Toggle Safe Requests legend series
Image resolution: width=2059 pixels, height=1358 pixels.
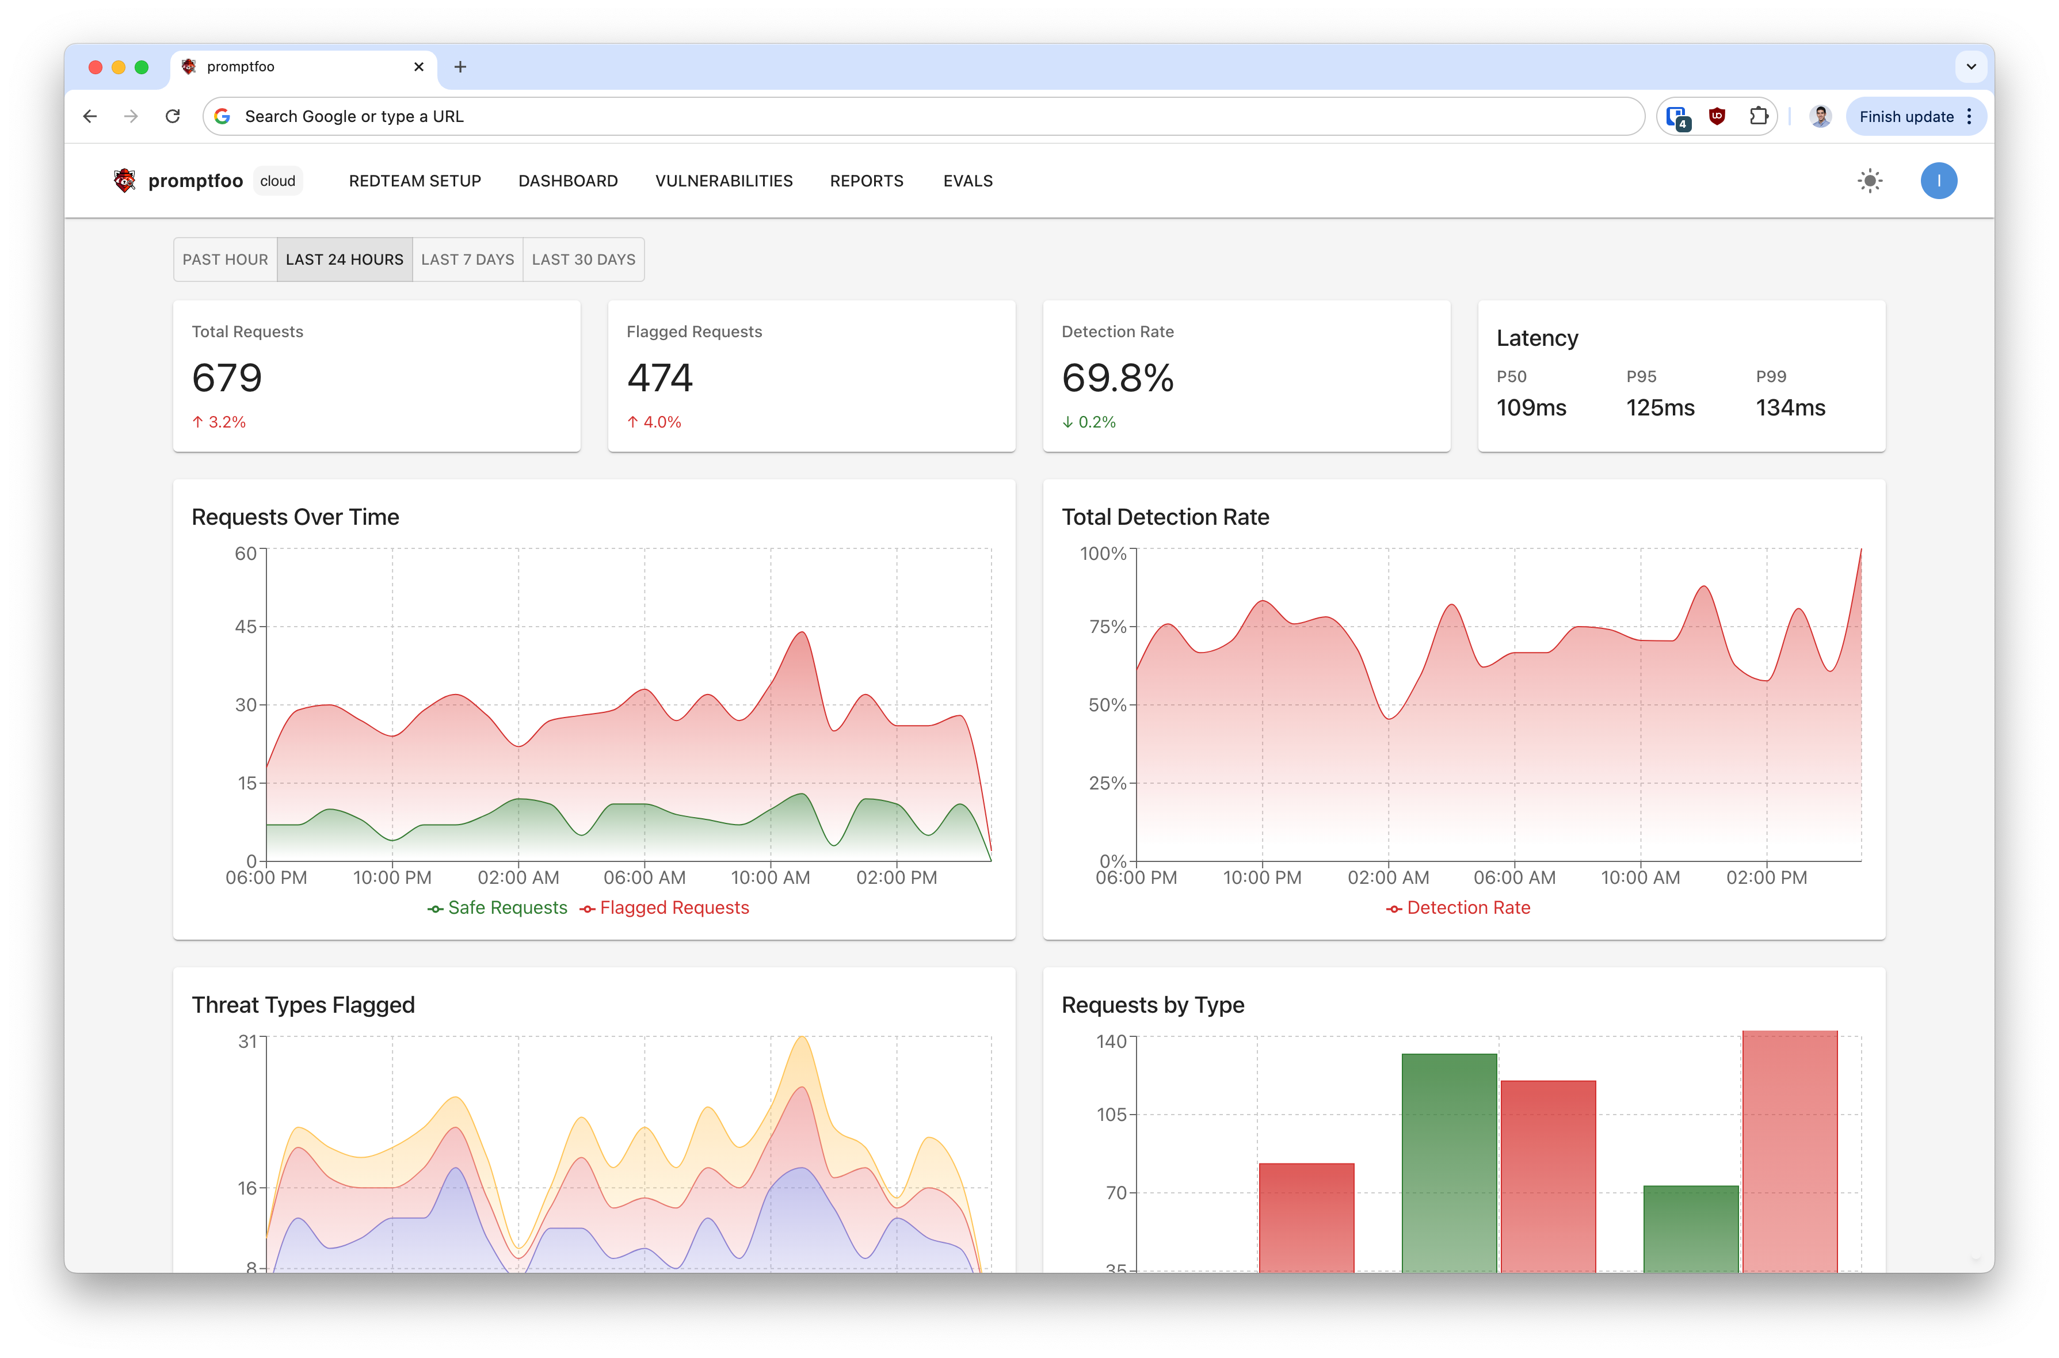tap(497, 907)
